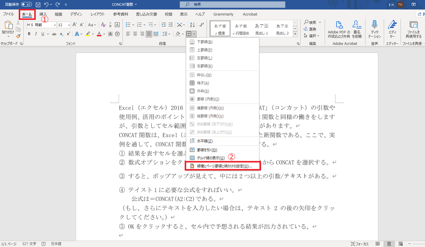Click the Cut scissors icon

pyautogui.click(x=18, y=23)
